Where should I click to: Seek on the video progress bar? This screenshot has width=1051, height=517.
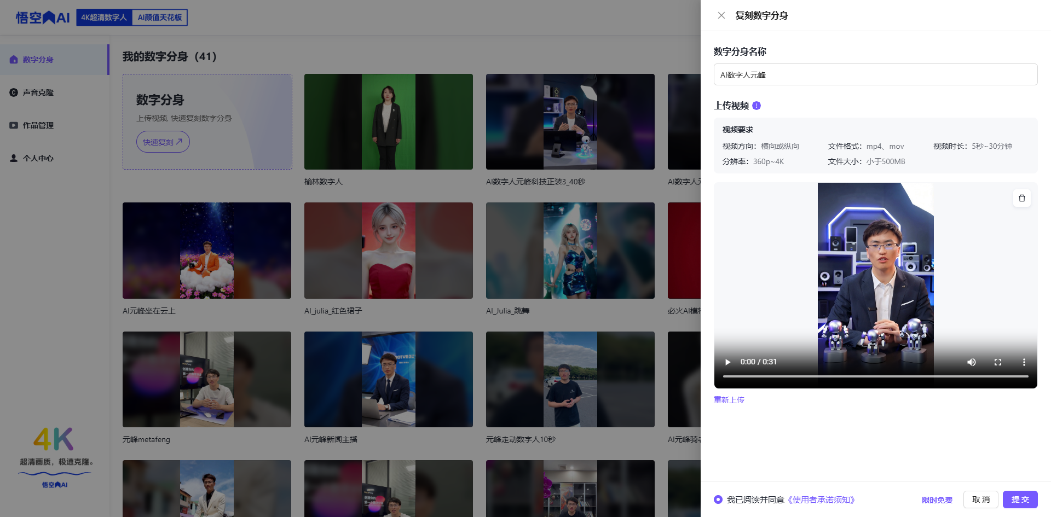(x=876, y=376)
